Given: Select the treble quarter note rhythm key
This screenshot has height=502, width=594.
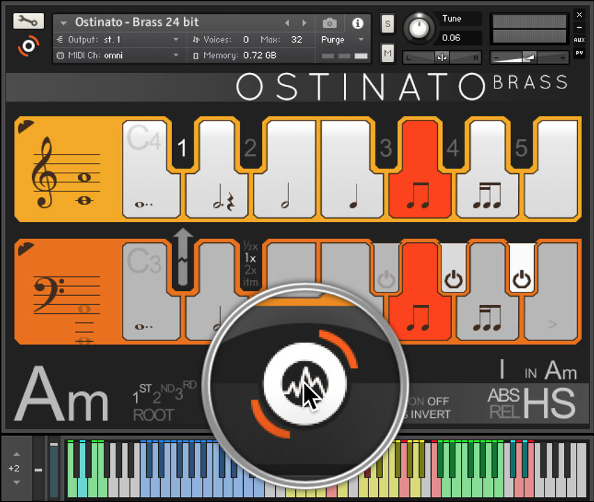Looking at the screenshot, I should tap(352, 169).
